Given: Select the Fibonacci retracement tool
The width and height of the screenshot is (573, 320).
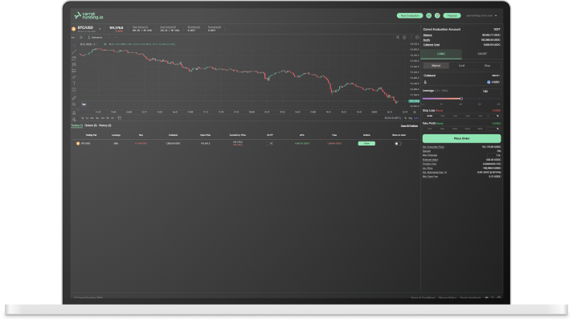Looking at the screenshot, I should pos(74,58).
